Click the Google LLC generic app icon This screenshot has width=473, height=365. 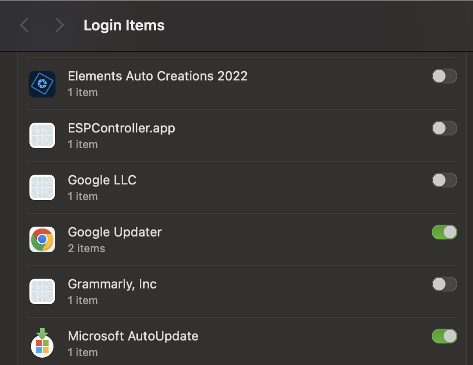[x=42, y=188]
